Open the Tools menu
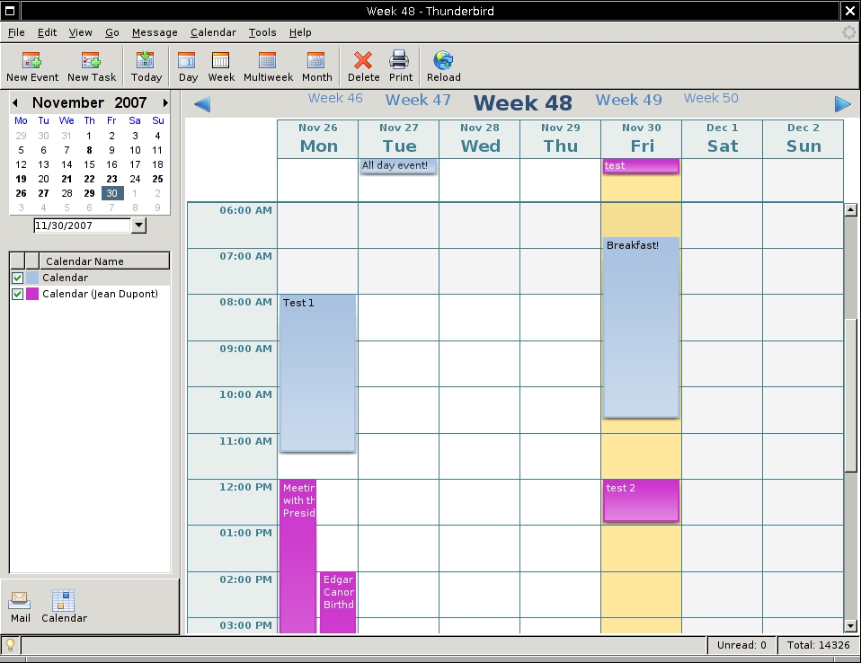Screen dimensions: 861x663 coord(262,32)
